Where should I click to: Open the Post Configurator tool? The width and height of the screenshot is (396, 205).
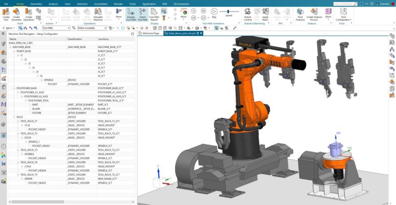click(343, 14)
